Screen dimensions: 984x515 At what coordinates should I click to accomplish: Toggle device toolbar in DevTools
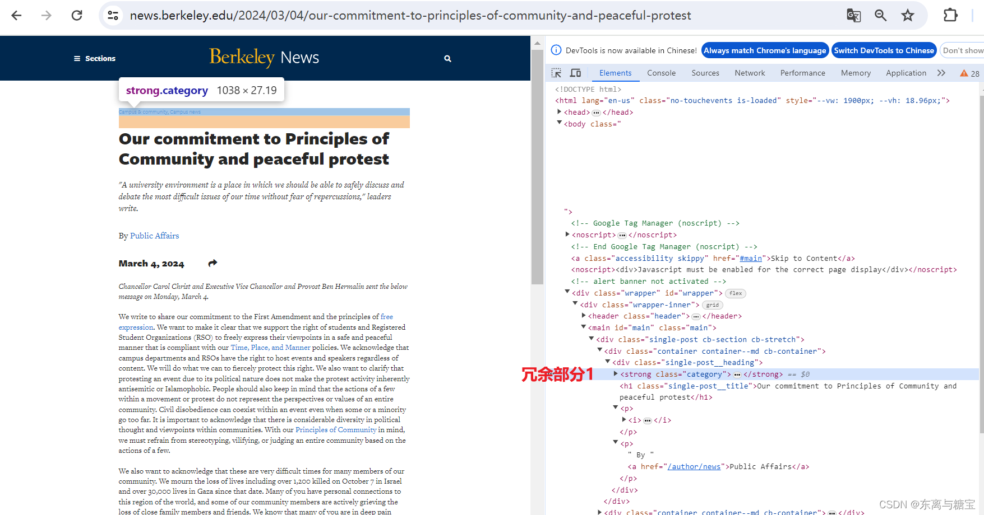(575, 73)
